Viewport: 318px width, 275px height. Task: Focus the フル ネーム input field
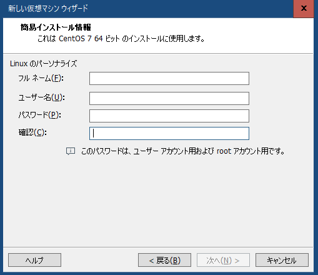click(x=169, y=78)
